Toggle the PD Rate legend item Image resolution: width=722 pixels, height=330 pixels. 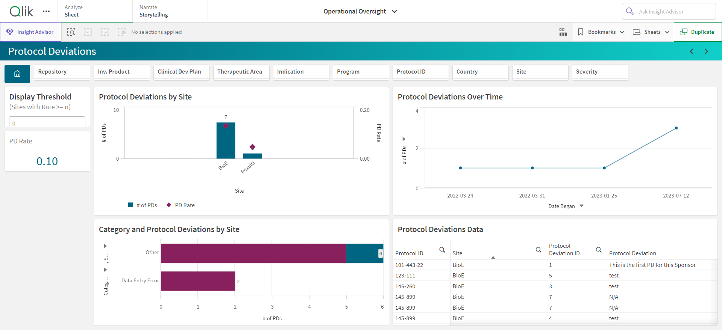(x=180, y=205)
